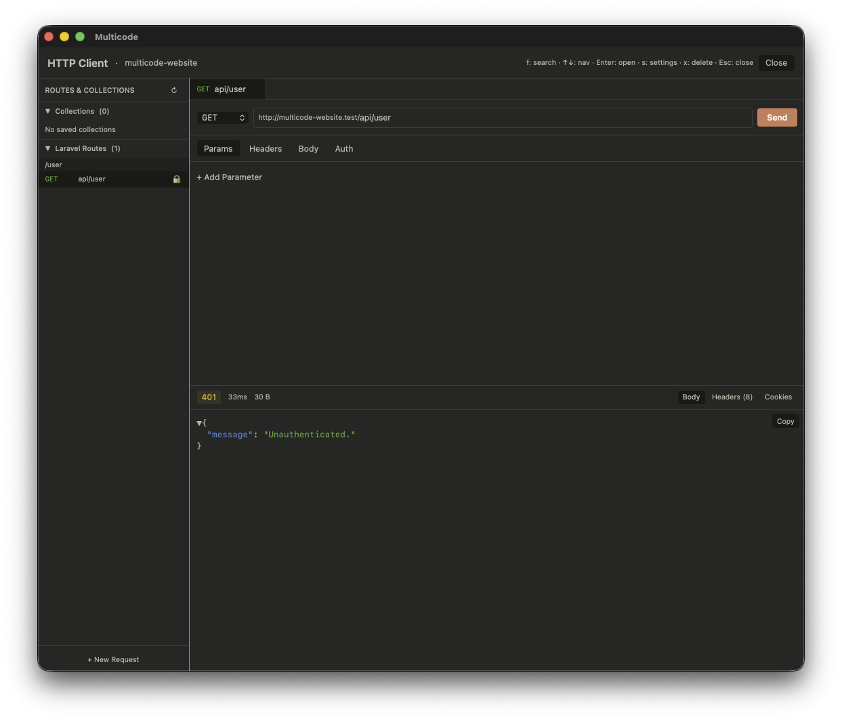Switch to the Params tab
This screenshot has height=721, width=842.
(x=218, y=149)
